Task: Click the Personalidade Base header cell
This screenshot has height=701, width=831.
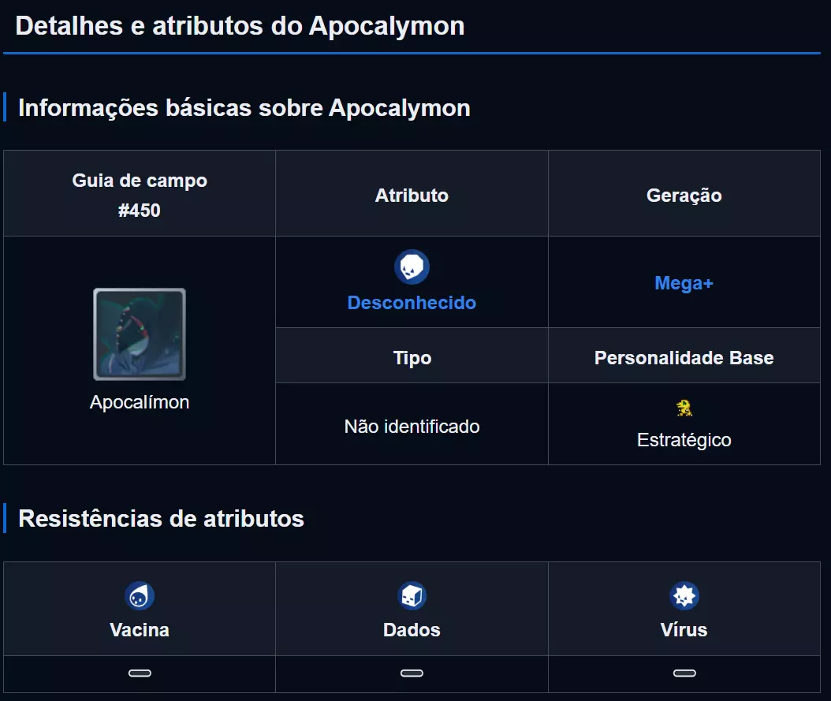Action: (684, 358)
